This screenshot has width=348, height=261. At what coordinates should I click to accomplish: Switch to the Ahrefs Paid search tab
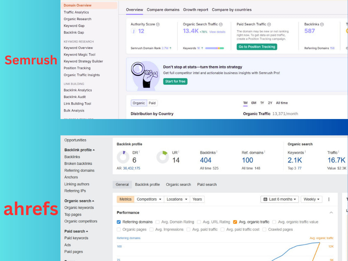[x=207, y=185]
